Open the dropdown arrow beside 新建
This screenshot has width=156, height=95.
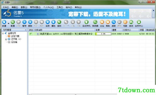coord(9,23)
